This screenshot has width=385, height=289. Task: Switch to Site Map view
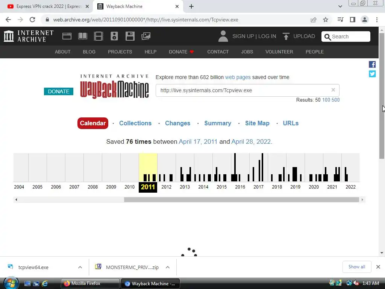point(257,123)
